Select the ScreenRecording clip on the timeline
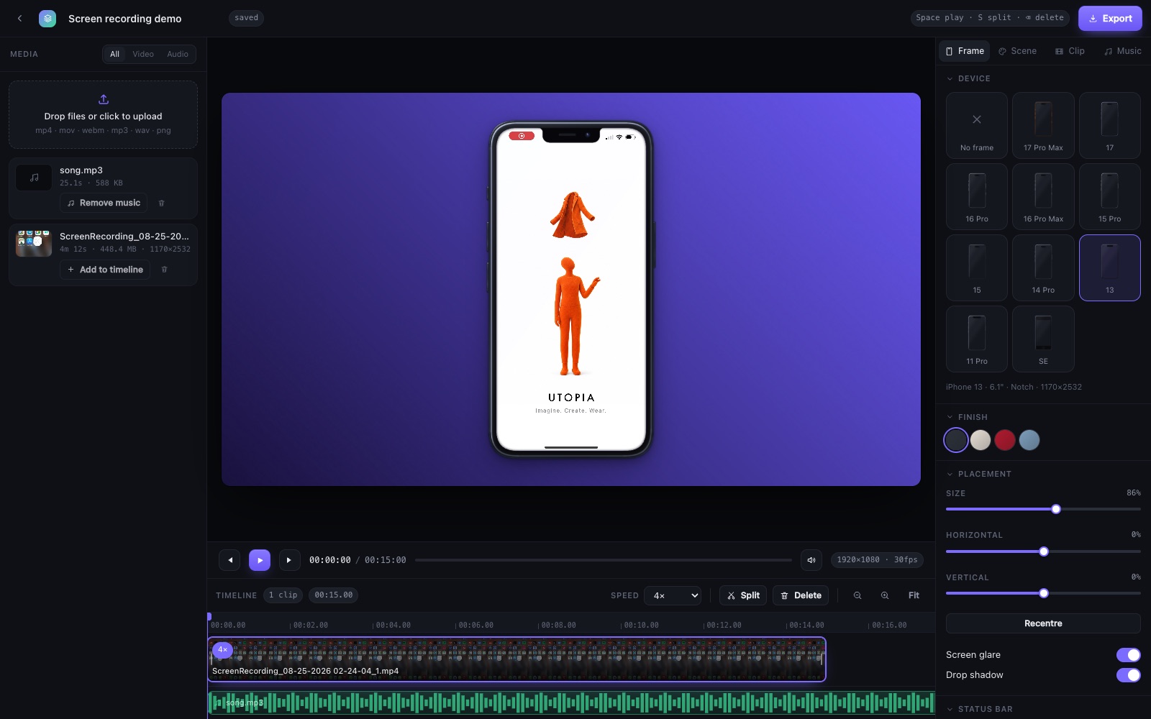This screenshot has height=719, width=1151. [517, 659]
